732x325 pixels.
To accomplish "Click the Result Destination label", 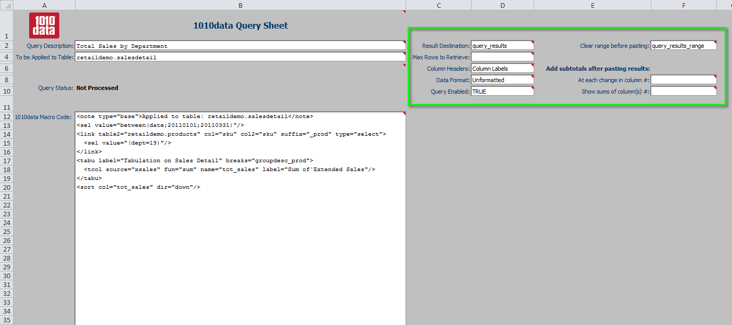I will 446,46.
